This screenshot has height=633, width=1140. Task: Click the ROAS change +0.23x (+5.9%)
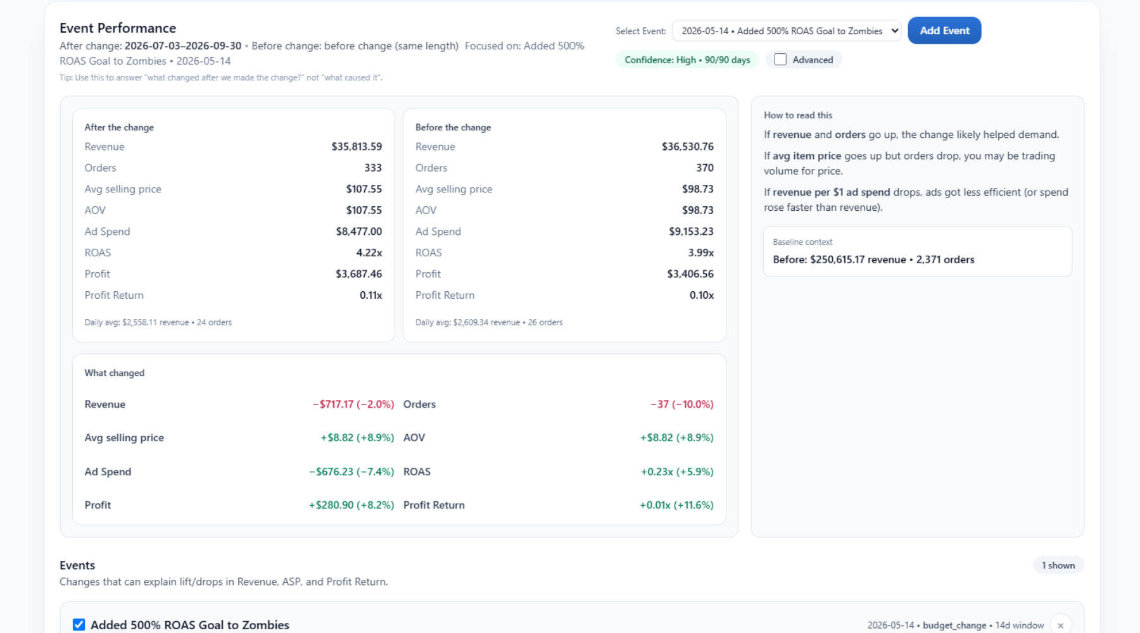point(677,472)
